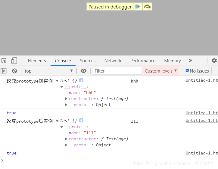Viewport: 218px width, 169px height.
Task: Expand __proto__: Object in first Test object
Action: tap(66, 105)
